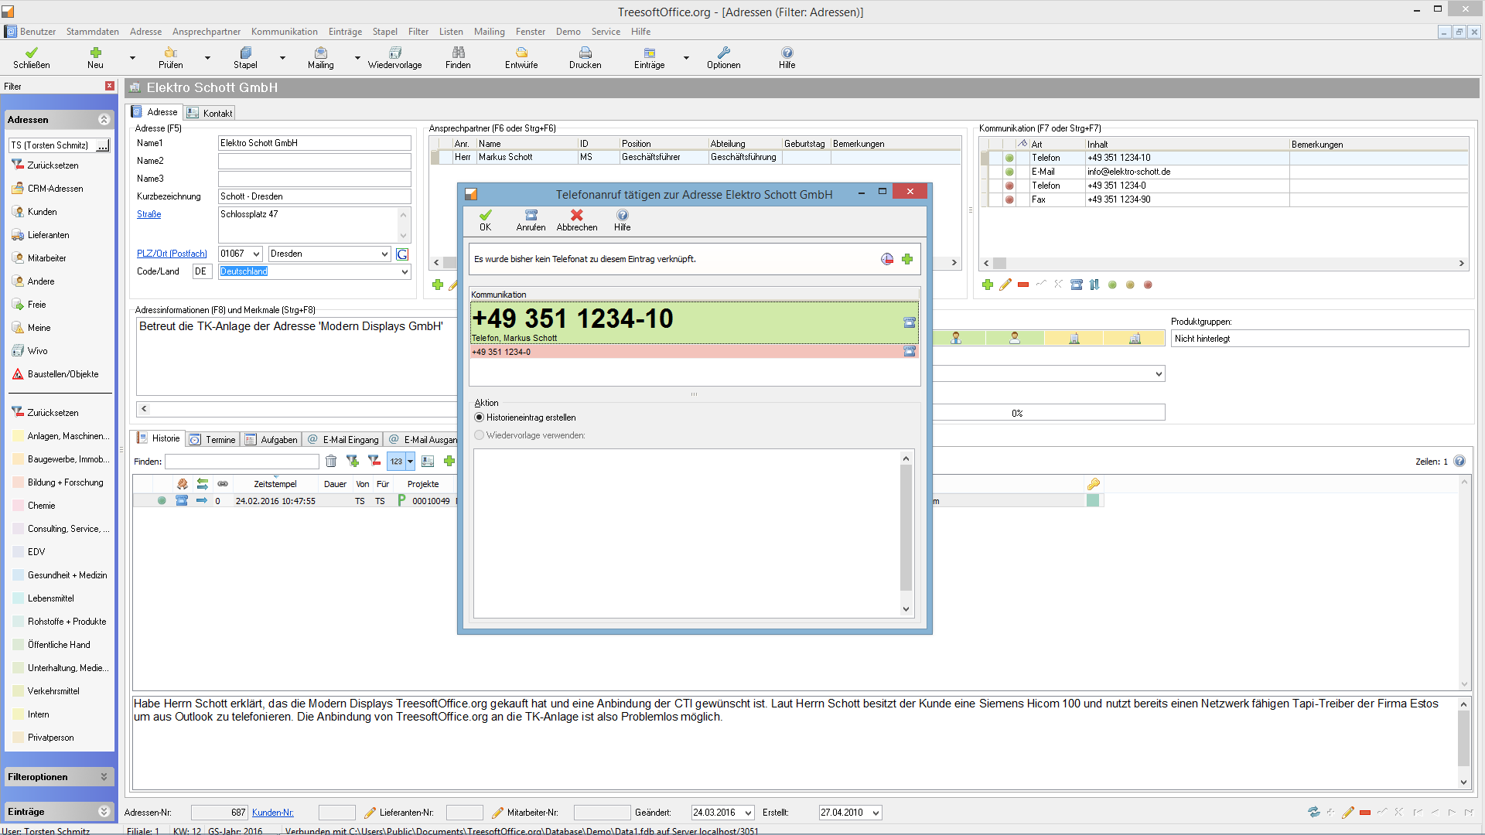Click the Finden binoculars icon
The width and height of the screenshot is (1485, 835).
pos(458,53)
